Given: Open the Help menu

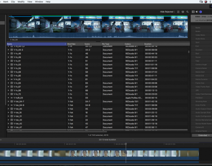Looking at the screenshot, I should 48,2.
